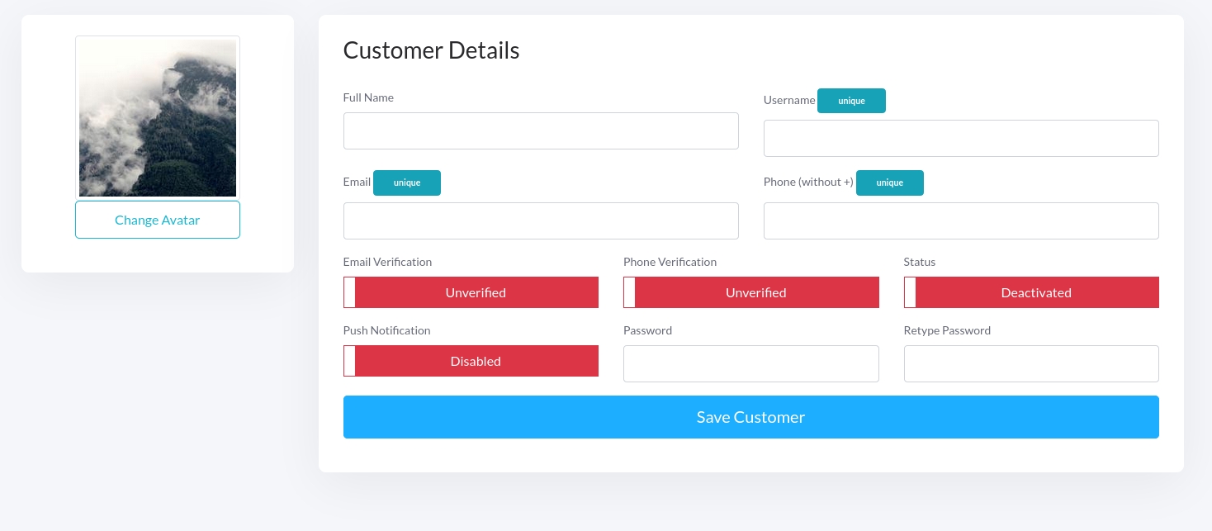
Task: Click the unique badge beside Phone
Action: tap(889, 183)
